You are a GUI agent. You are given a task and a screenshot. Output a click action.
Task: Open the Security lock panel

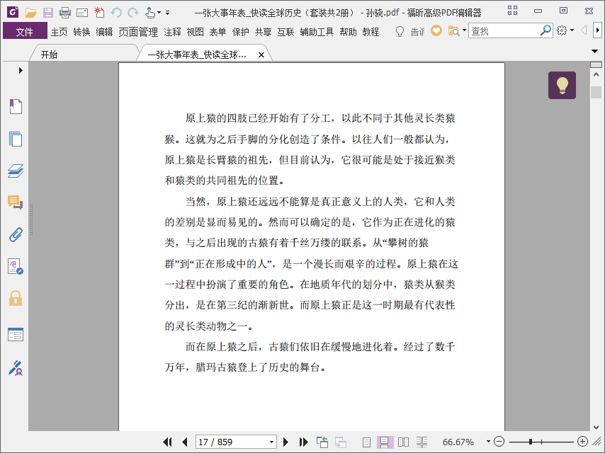pos(16,299)
